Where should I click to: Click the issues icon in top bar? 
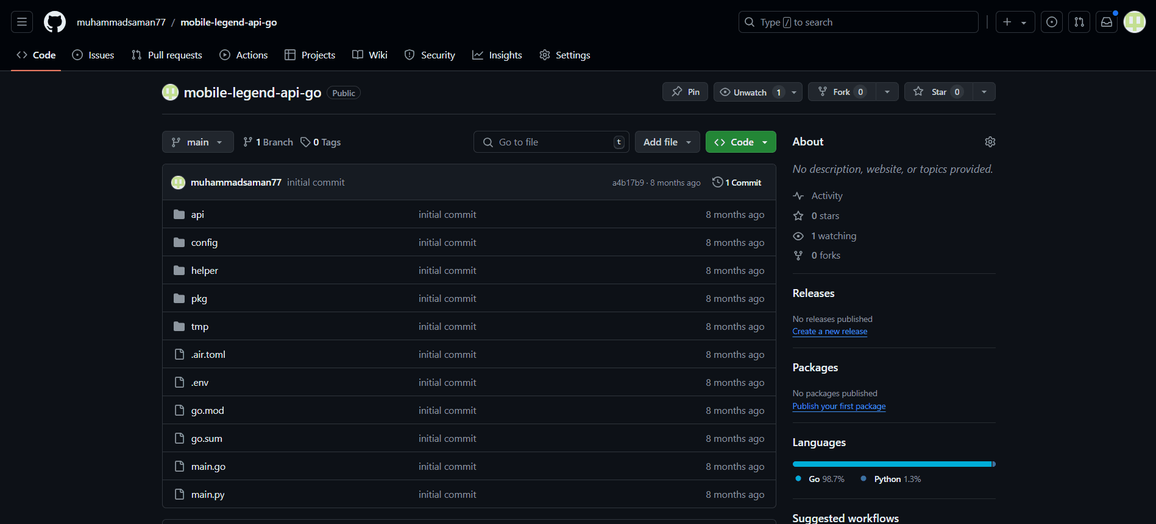pyautogui.click(x=1051, y=22)
